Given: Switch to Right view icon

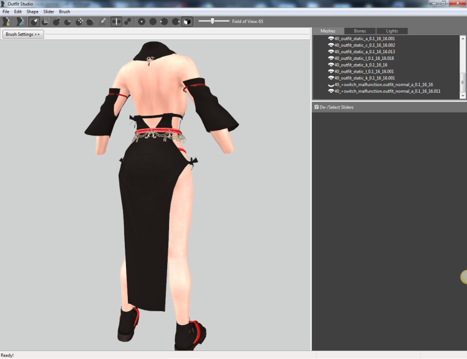Looking at the screenshot, I should pyautogui.click(x=176, y=21).
